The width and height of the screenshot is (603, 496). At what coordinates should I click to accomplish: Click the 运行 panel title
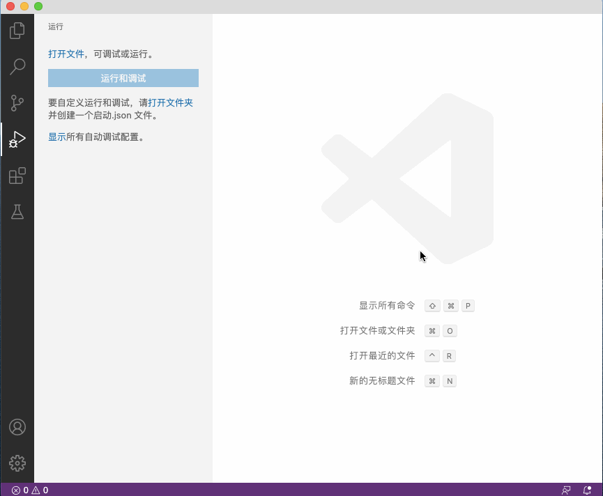56,26
